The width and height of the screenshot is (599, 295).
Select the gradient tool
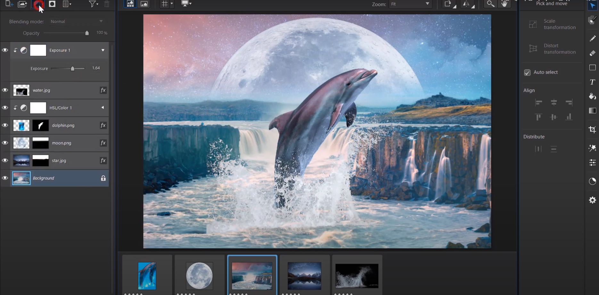[593, 111]
